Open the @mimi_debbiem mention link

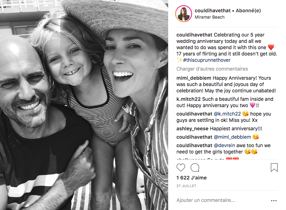pos(232,137)
